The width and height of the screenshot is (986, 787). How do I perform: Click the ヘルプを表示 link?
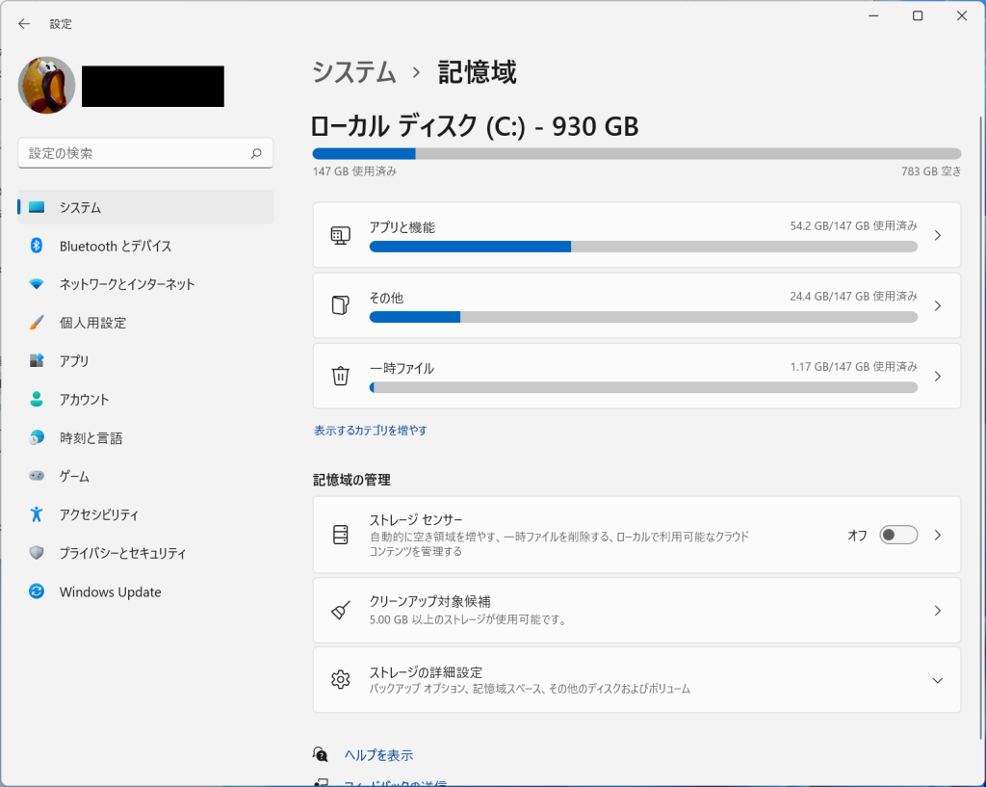click(378, 755)
